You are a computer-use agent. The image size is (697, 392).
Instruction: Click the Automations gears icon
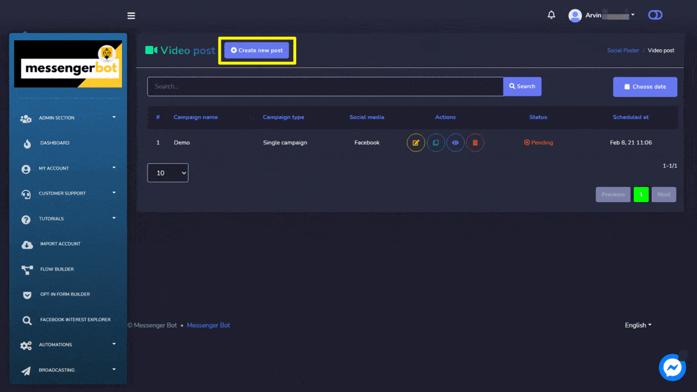point(26,346)
